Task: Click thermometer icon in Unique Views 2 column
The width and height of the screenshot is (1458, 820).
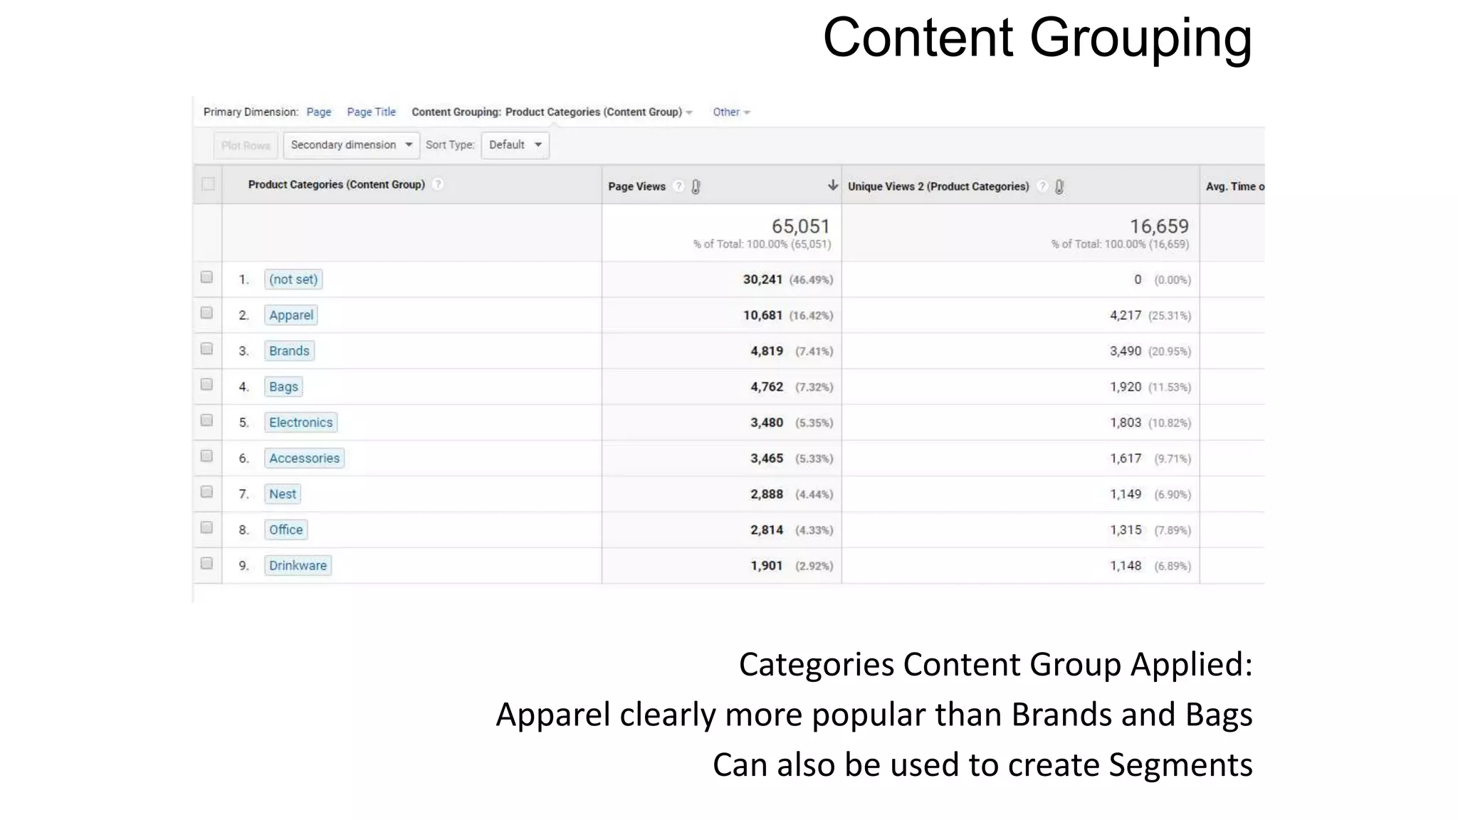Action: tap(1059, 186)
